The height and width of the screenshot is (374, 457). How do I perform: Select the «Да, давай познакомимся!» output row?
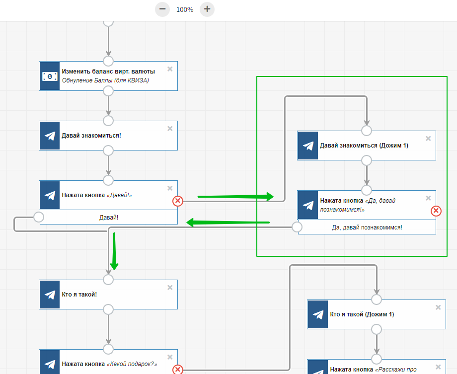[367, 227]
